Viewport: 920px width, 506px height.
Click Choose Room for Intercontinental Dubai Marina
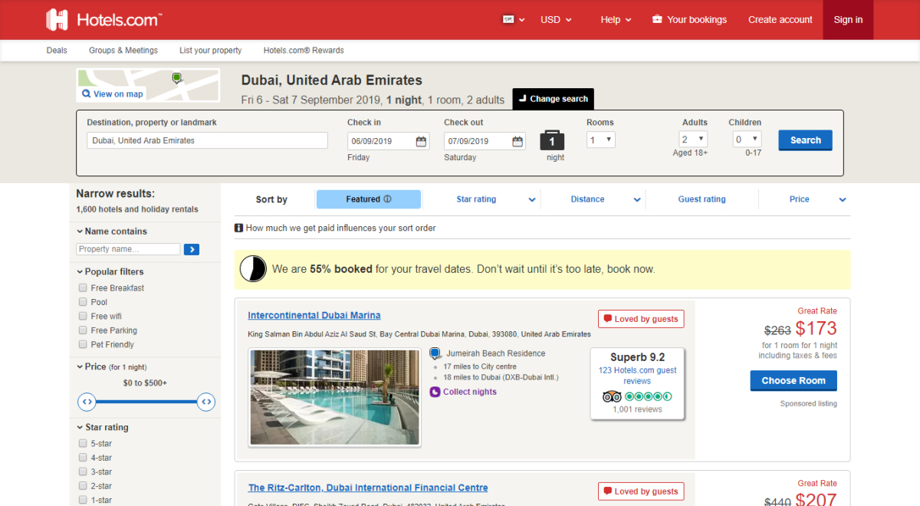[x=793, y=381]
